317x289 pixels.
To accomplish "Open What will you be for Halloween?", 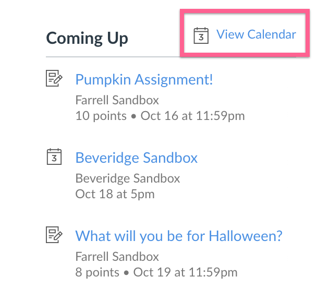I will click(179, 236).
